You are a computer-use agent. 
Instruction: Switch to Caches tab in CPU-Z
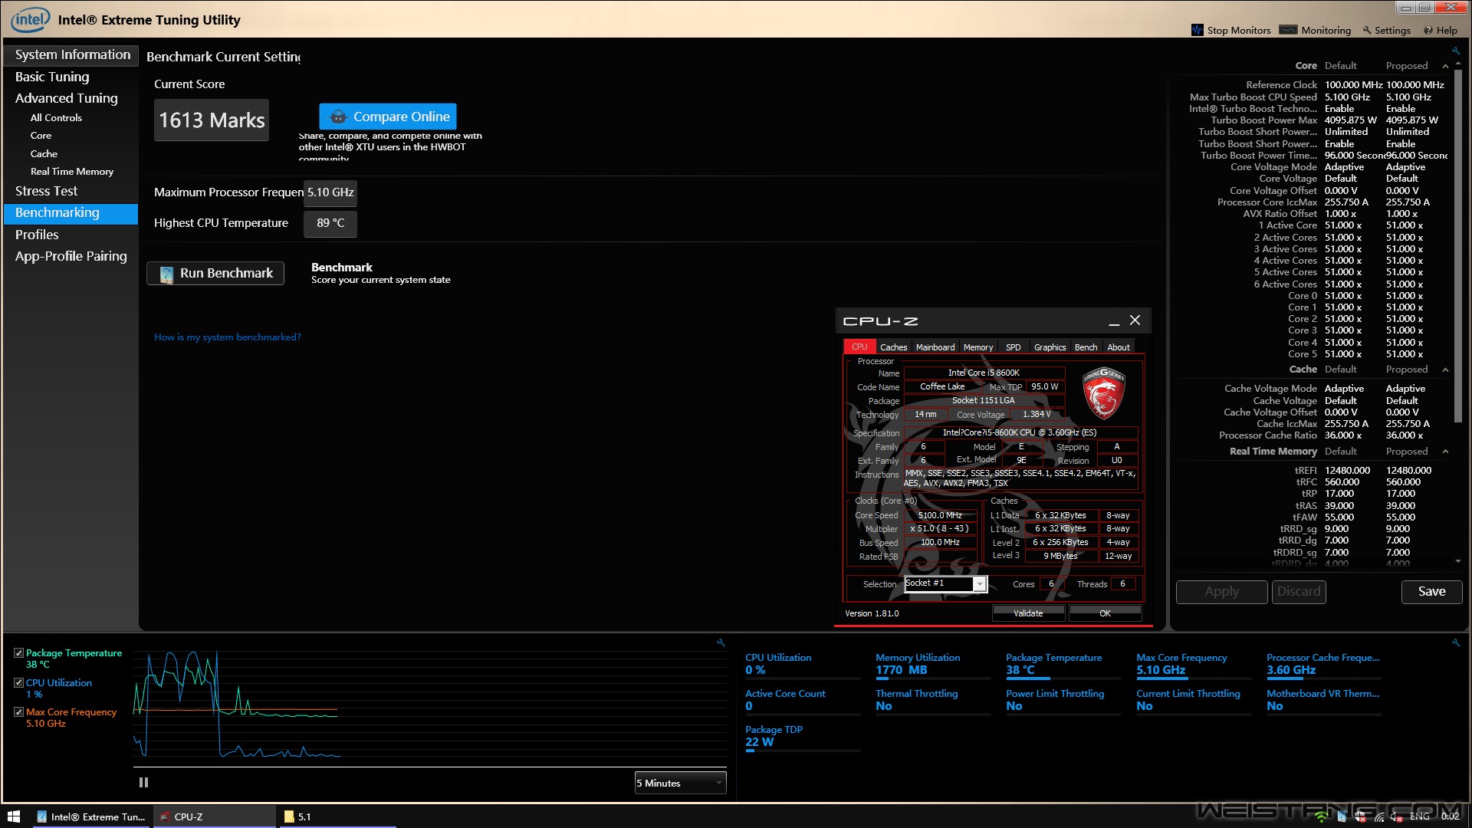coord(893,347)
